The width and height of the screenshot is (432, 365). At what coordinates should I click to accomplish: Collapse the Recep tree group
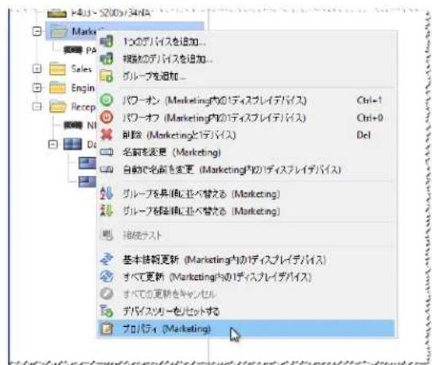[x=37, y=107]
